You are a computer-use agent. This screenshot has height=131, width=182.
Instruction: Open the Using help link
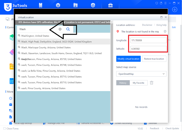tap(161, 25)
